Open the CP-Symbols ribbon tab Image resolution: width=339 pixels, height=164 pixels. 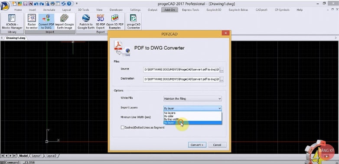[282, 10]
